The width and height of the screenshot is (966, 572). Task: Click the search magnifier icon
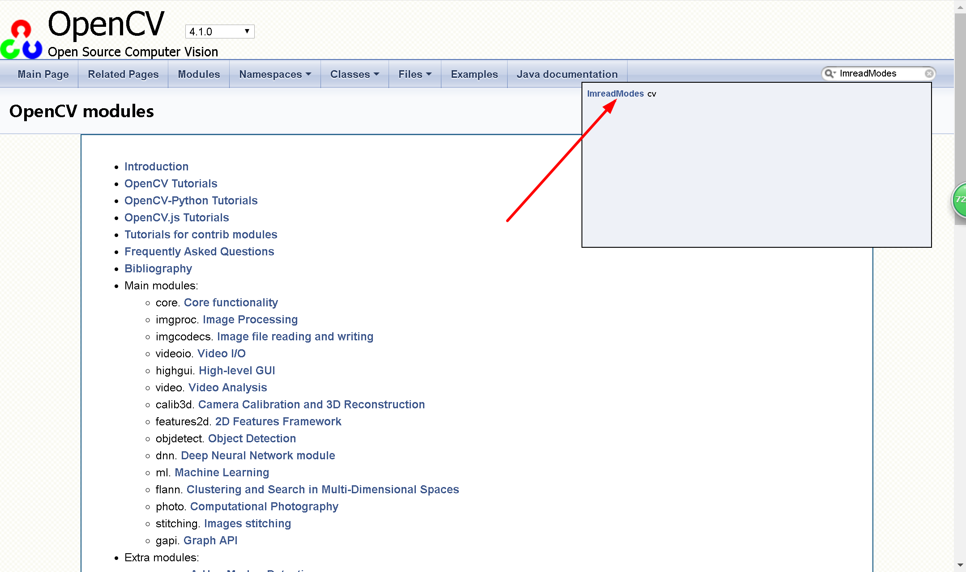click(829, 73)
